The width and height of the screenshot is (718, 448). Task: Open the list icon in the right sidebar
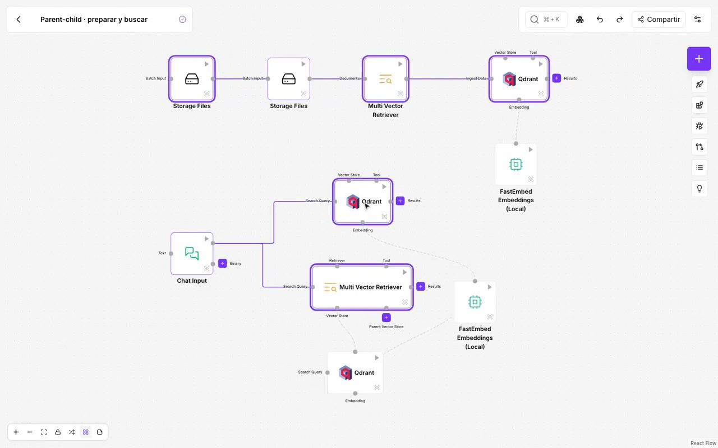pos(699,168)
